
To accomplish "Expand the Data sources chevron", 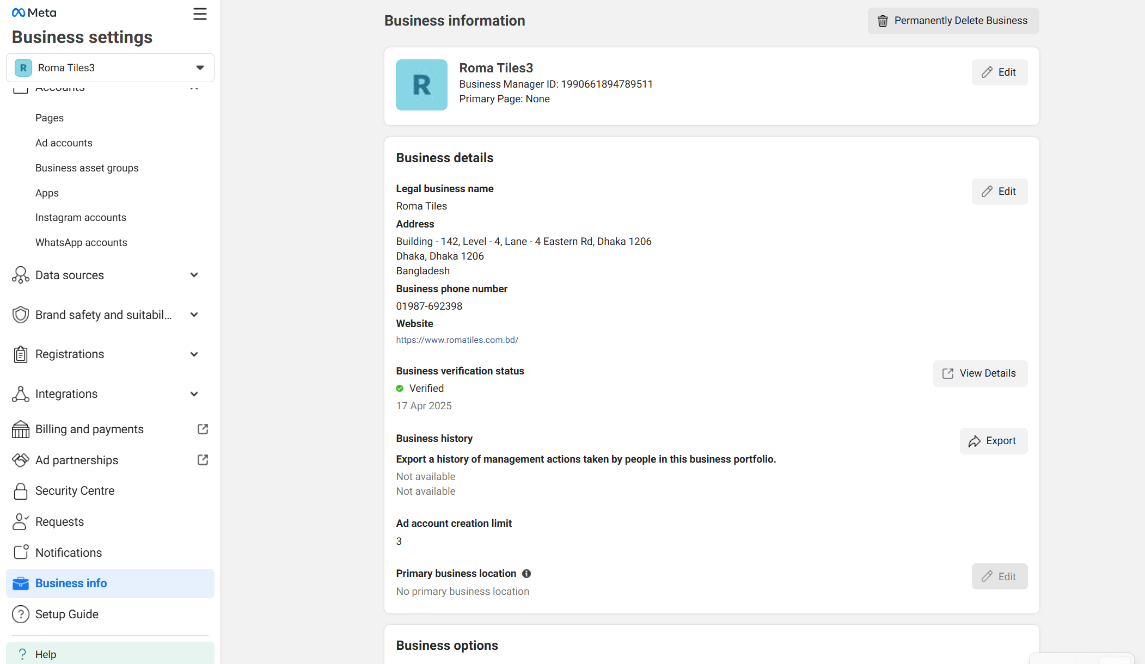I will [x=194, y=275].
